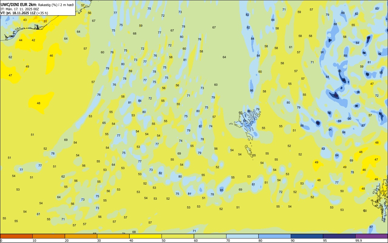Screen dimensions: 388x243
Task: Choose the 60–70 pale green legend swatch
Action: [210, 236]
